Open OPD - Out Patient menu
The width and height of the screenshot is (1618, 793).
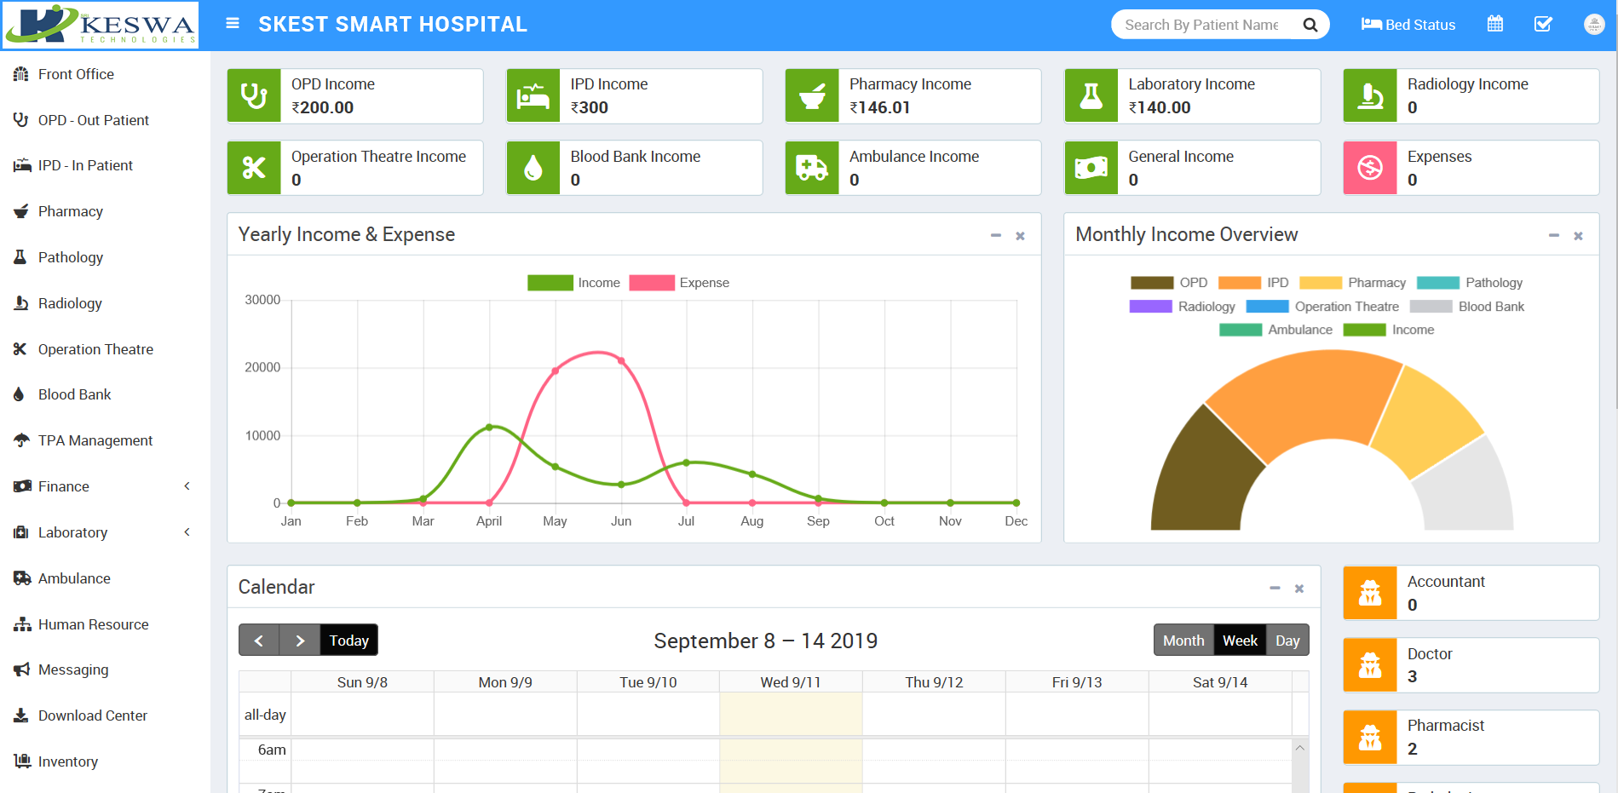click(93, 120)
